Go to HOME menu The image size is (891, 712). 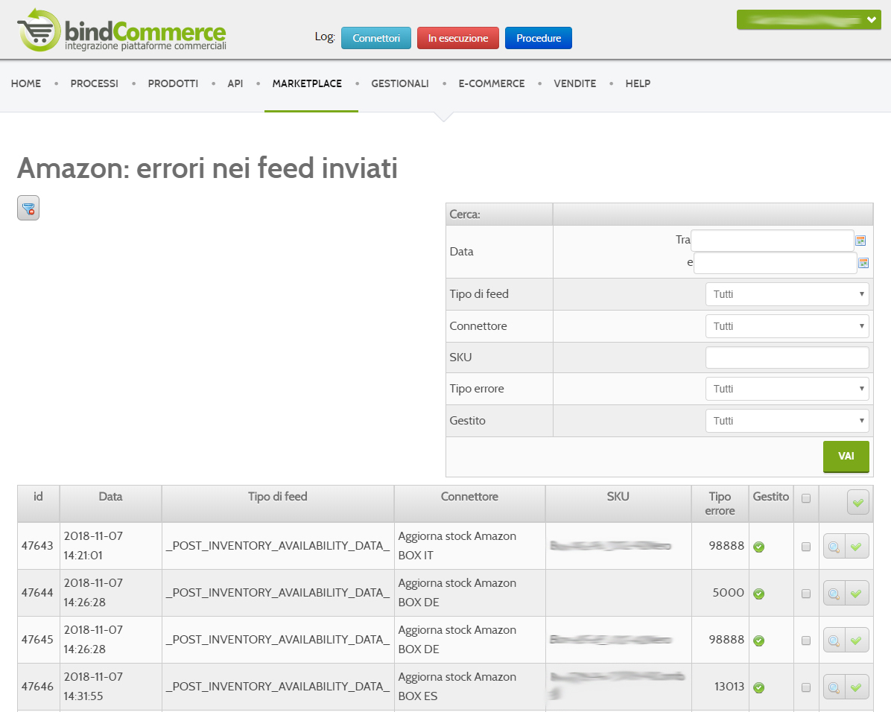pyautogui.click(x=26, y=83)
